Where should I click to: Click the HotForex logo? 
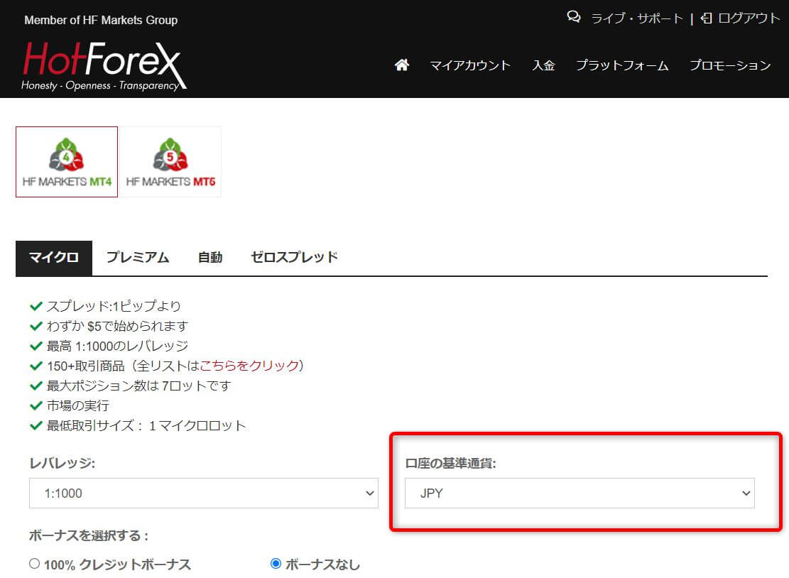click(104, 66)
